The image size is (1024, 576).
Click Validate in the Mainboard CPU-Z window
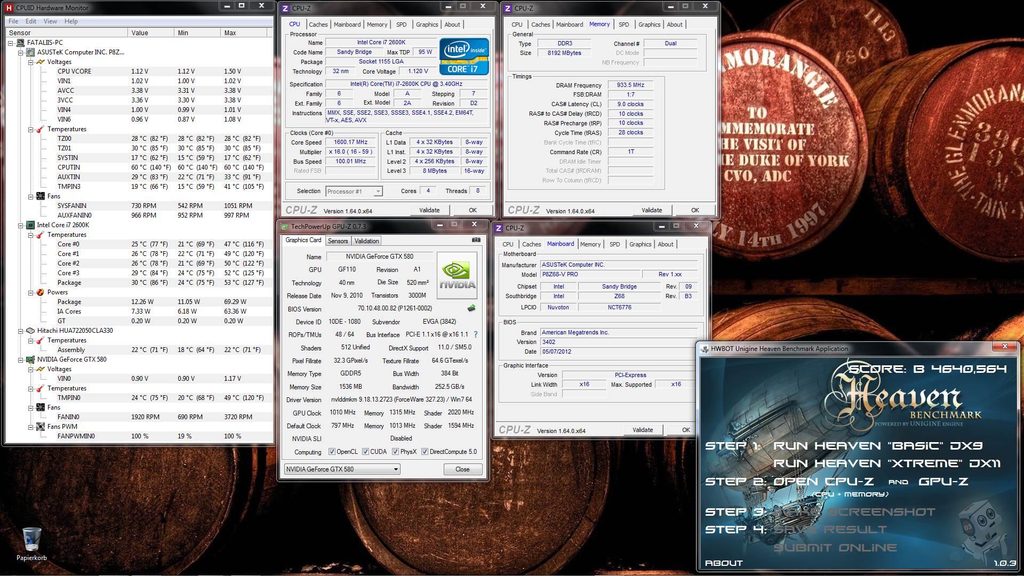coord(643,430)
